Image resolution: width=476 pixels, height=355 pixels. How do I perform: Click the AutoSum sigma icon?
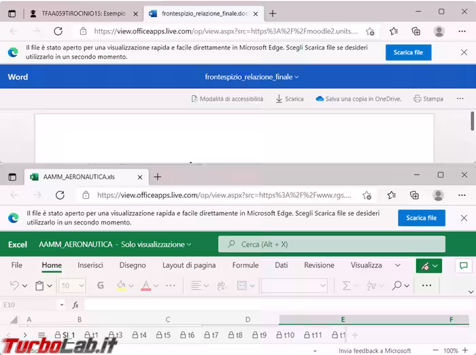coord(346,286)
